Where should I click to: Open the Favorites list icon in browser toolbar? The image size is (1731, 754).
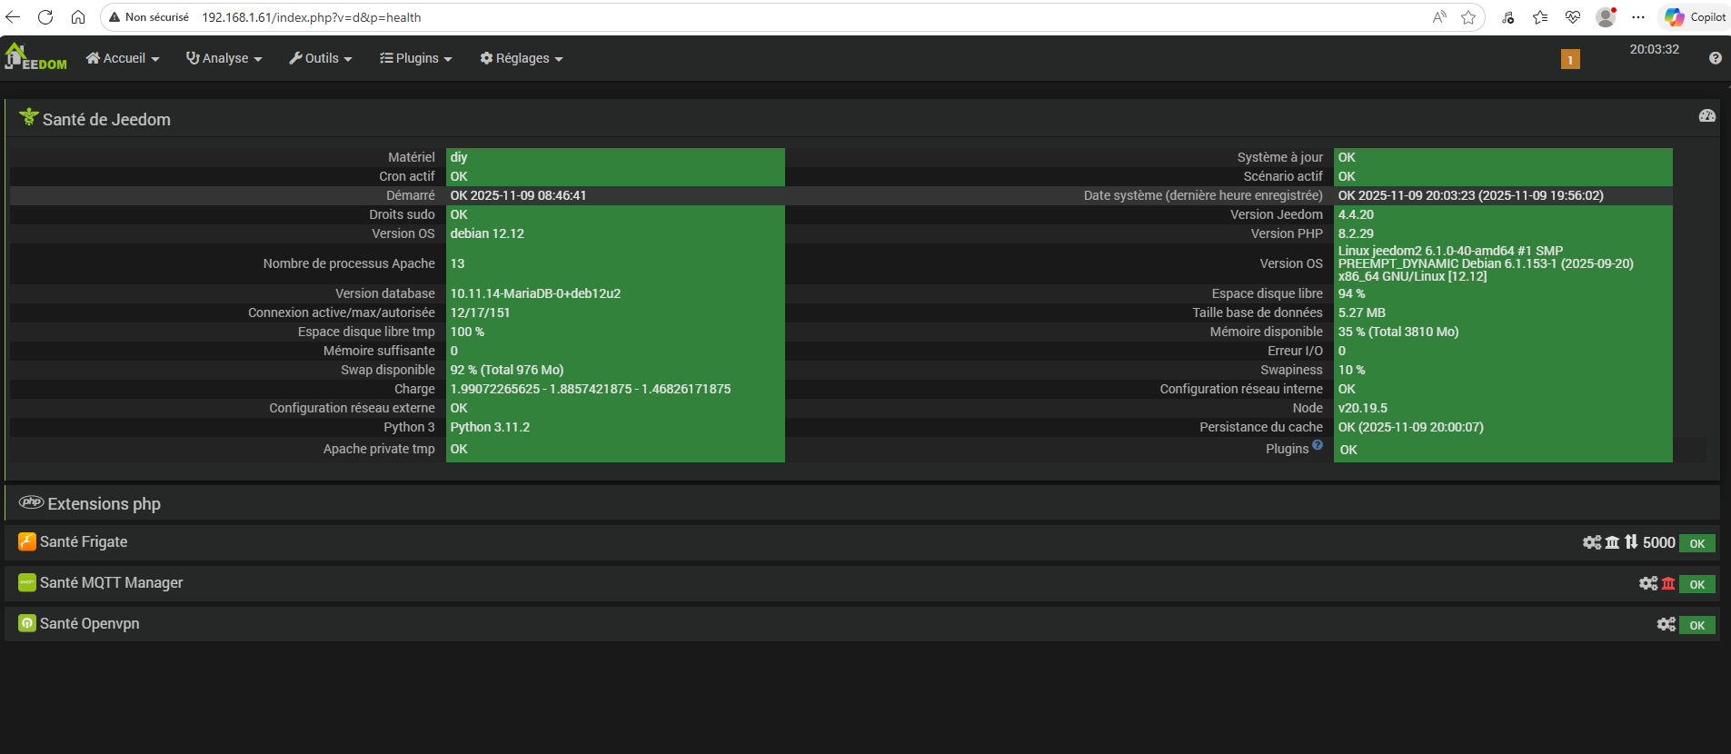click(1540, 17)
